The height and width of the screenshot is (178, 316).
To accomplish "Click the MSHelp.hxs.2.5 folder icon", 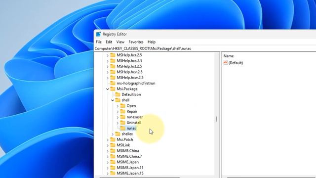I will tap(113, 60).
